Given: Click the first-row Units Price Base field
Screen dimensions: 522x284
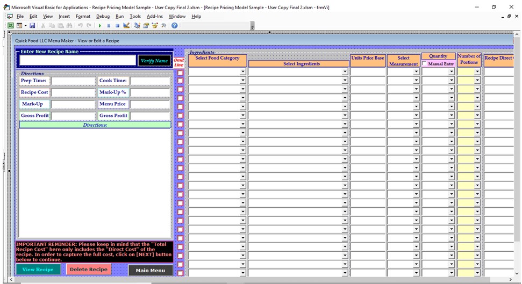Looking at the screenshot, I should tap(368, 71).
